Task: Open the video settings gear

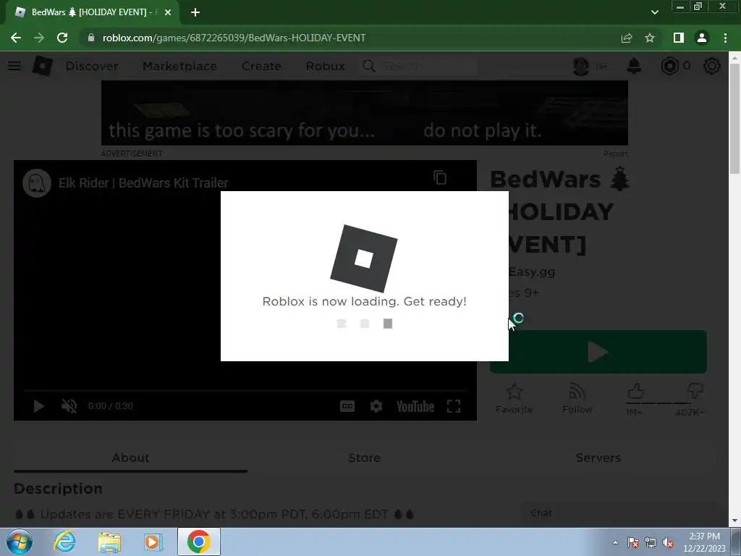Action: [x=376, y=406]
